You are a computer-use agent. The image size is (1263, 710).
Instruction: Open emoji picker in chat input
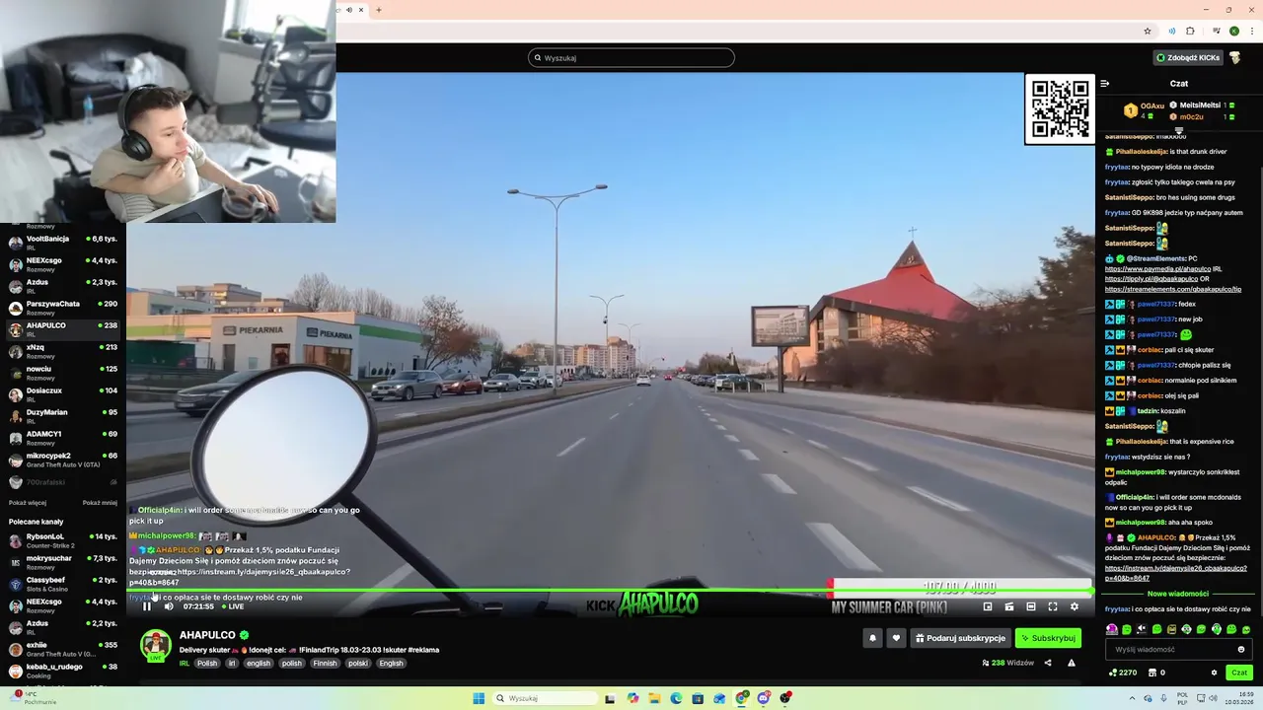click(1241, 649)
